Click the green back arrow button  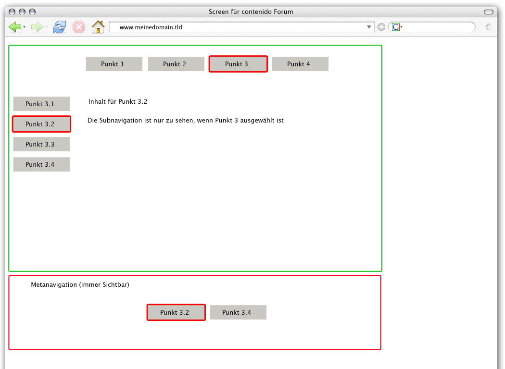pos(14,27)
